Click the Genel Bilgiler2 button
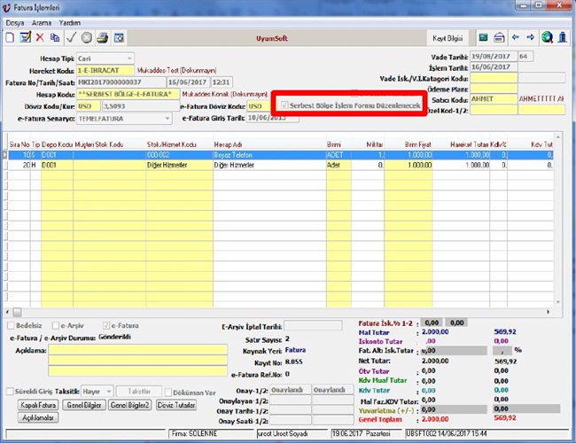 129,405
